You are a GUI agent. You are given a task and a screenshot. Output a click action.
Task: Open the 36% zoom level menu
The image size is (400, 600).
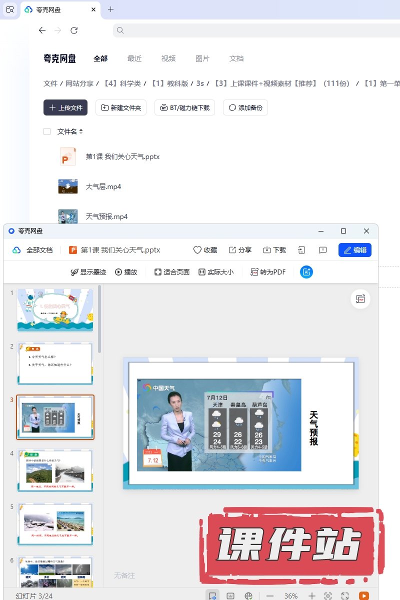291,596
